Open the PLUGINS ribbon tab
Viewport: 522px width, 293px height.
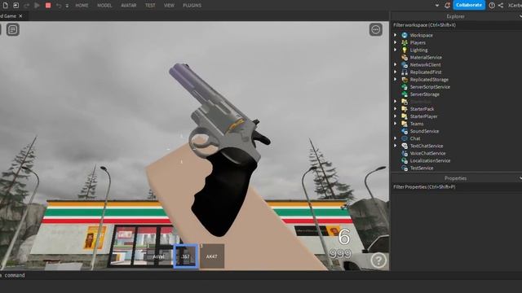pyautogui.click(x=192, y=6)
